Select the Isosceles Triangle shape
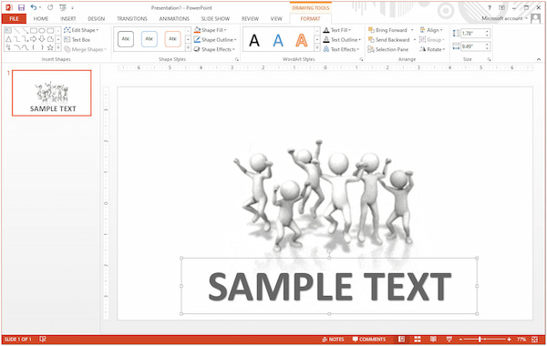 point(8,39)
